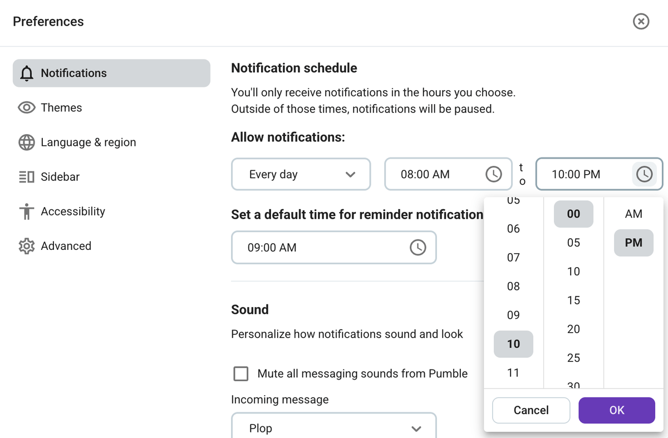Select minute value 15 in the picker

tap(573, 300)
